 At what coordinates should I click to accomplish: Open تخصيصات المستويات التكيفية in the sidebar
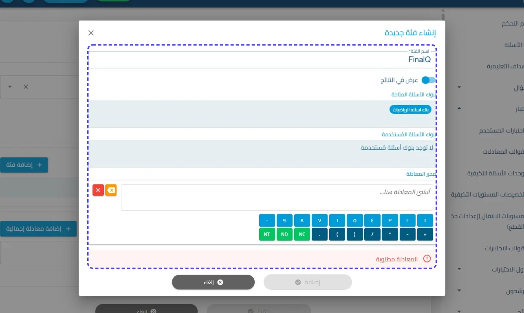pyautogui.click(x=487, y=194)
